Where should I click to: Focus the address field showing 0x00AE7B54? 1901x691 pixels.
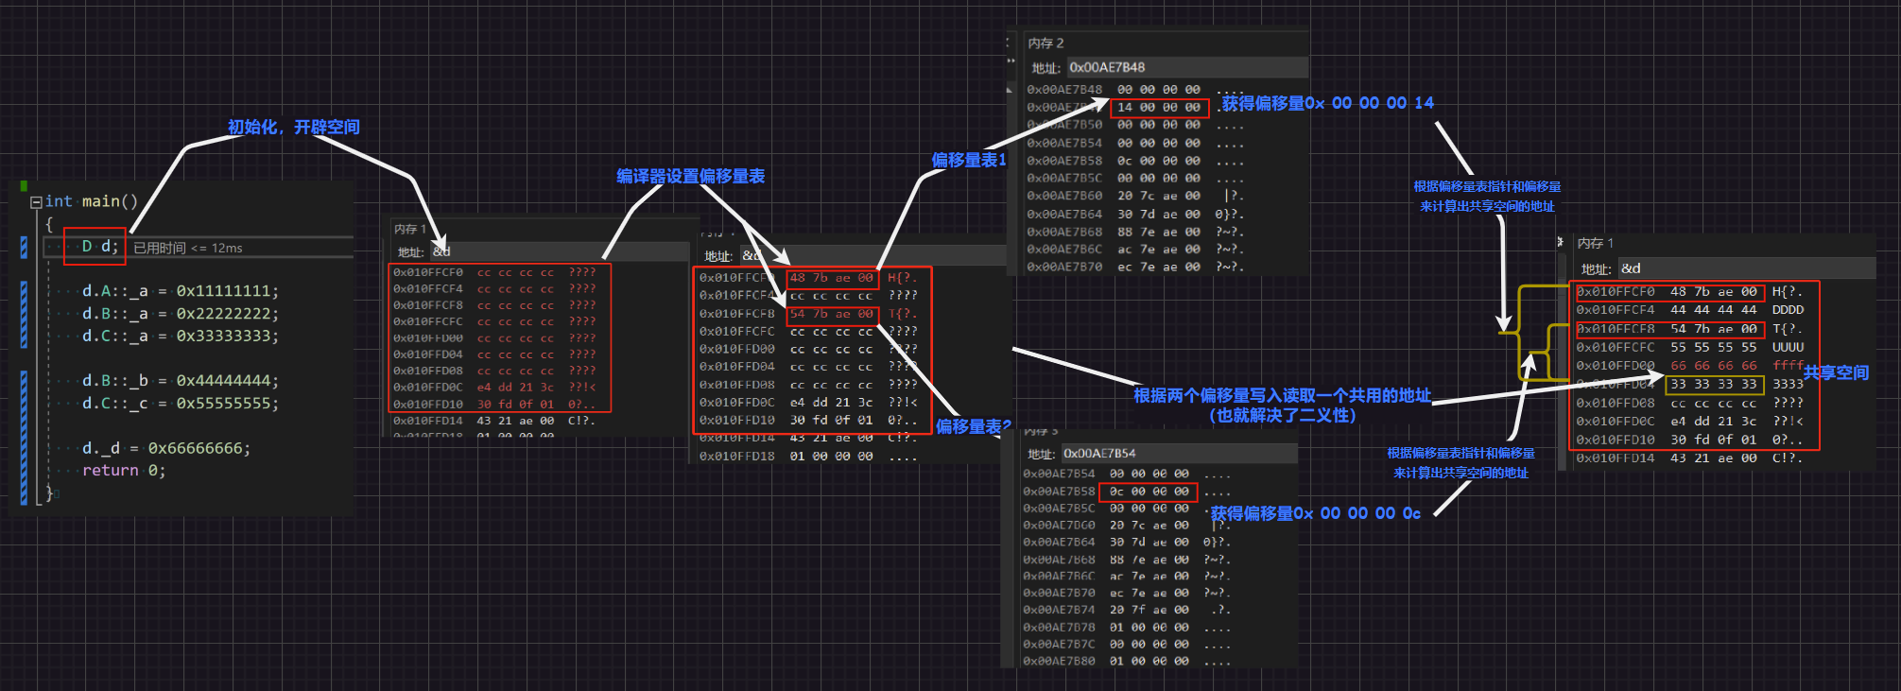coord(1176,454)
